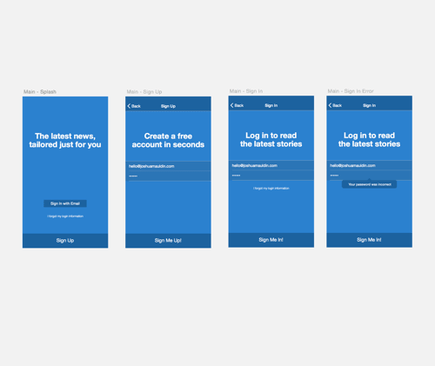Viewport: 435px width, 366px height.
Task: Click the 'Your password was incorrect' tooltip
Action: coord(369,184)
